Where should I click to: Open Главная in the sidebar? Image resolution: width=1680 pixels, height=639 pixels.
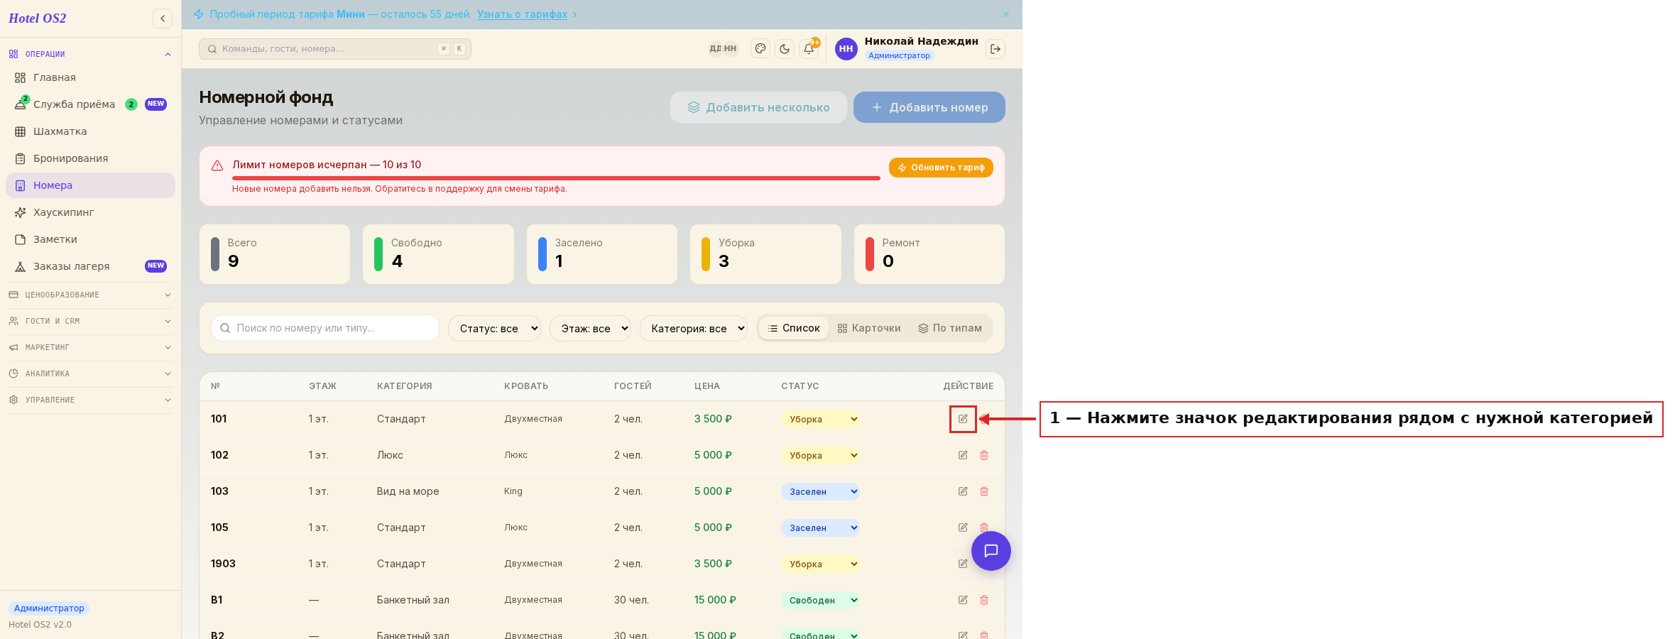(x=90, y=77)
